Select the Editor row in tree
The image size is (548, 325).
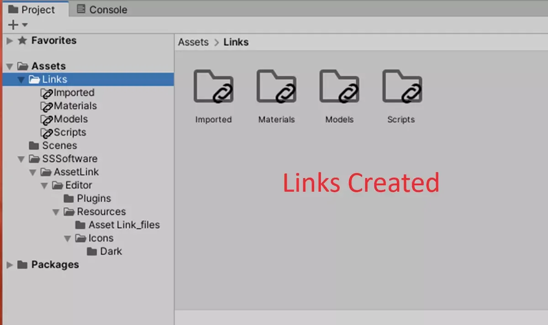(x=88, y=185)
